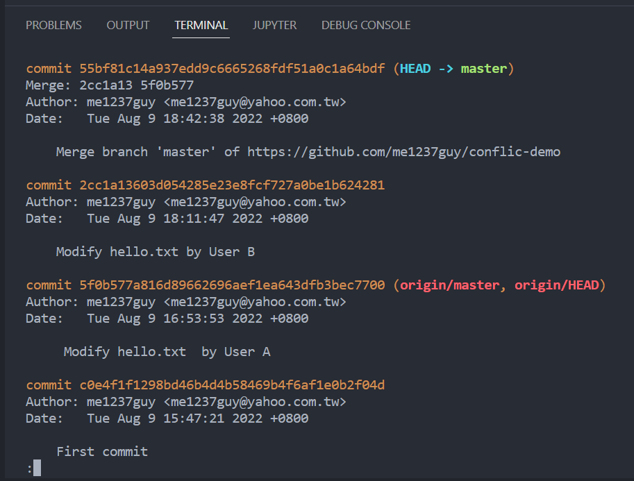Click 'Modify hello.txt by User A' message

pos(167,352)
